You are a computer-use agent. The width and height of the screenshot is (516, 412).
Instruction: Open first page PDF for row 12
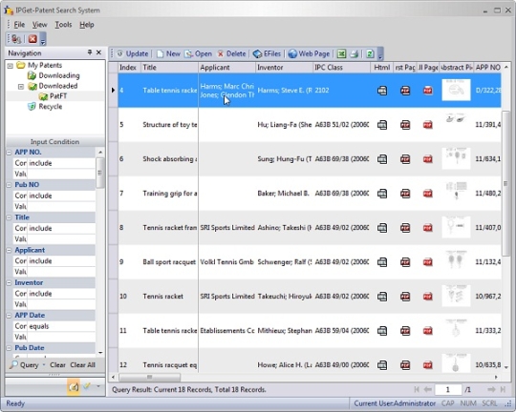pyautogui.click(x=405, y=365)
